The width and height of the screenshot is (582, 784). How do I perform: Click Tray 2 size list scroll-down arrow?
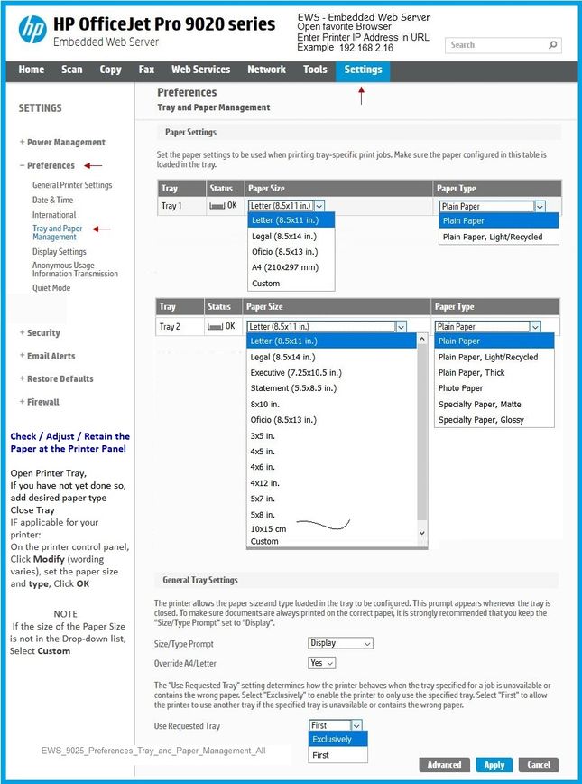coord(422,533)
